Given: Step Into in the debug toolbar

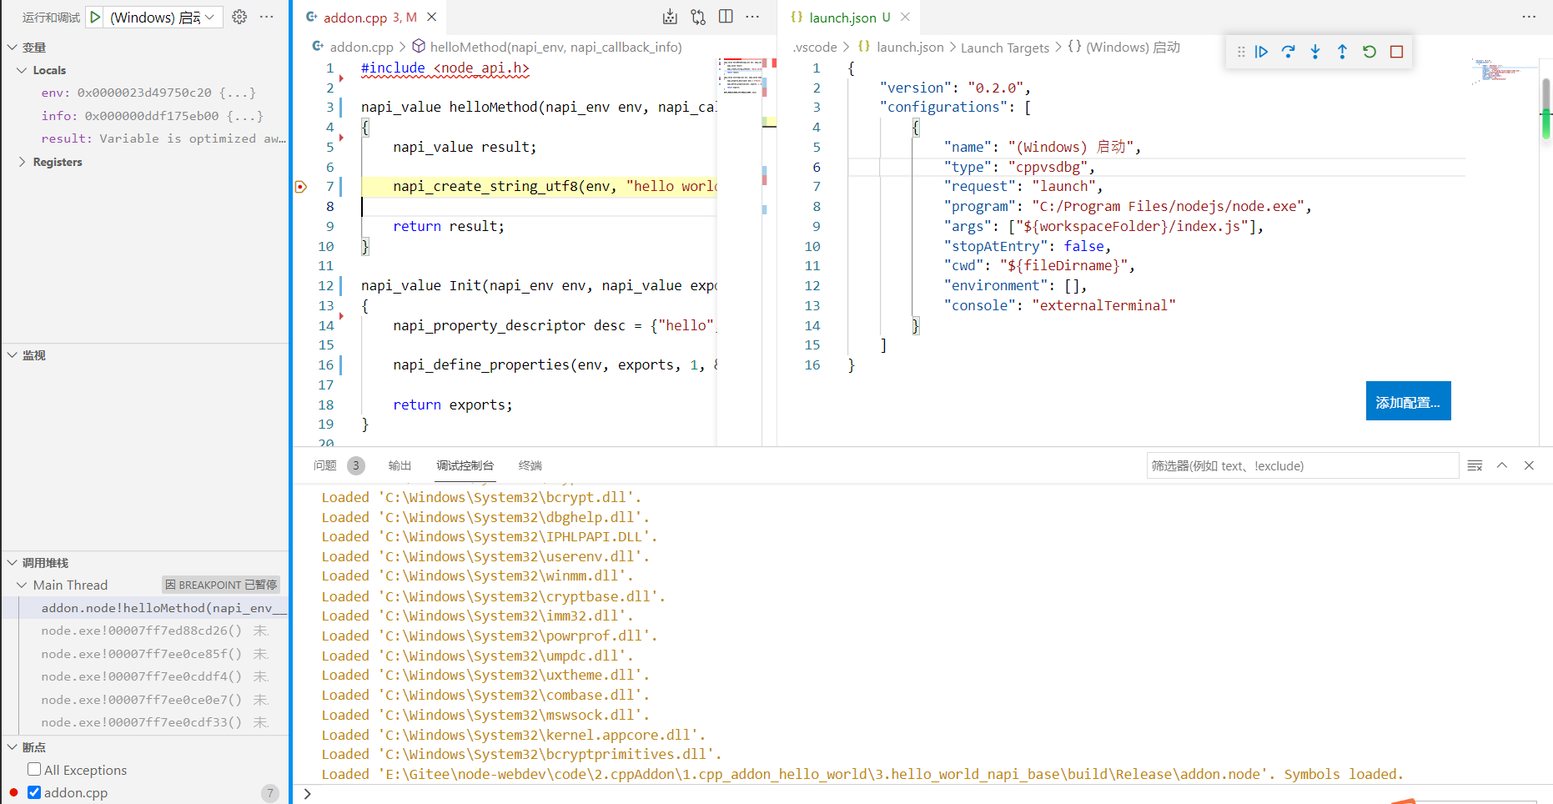Looking at the screenshot, I should pos(1315,52).
